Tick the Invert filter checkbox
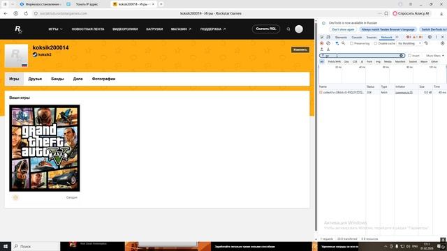 pyautogui.click(x=410, y=56)
